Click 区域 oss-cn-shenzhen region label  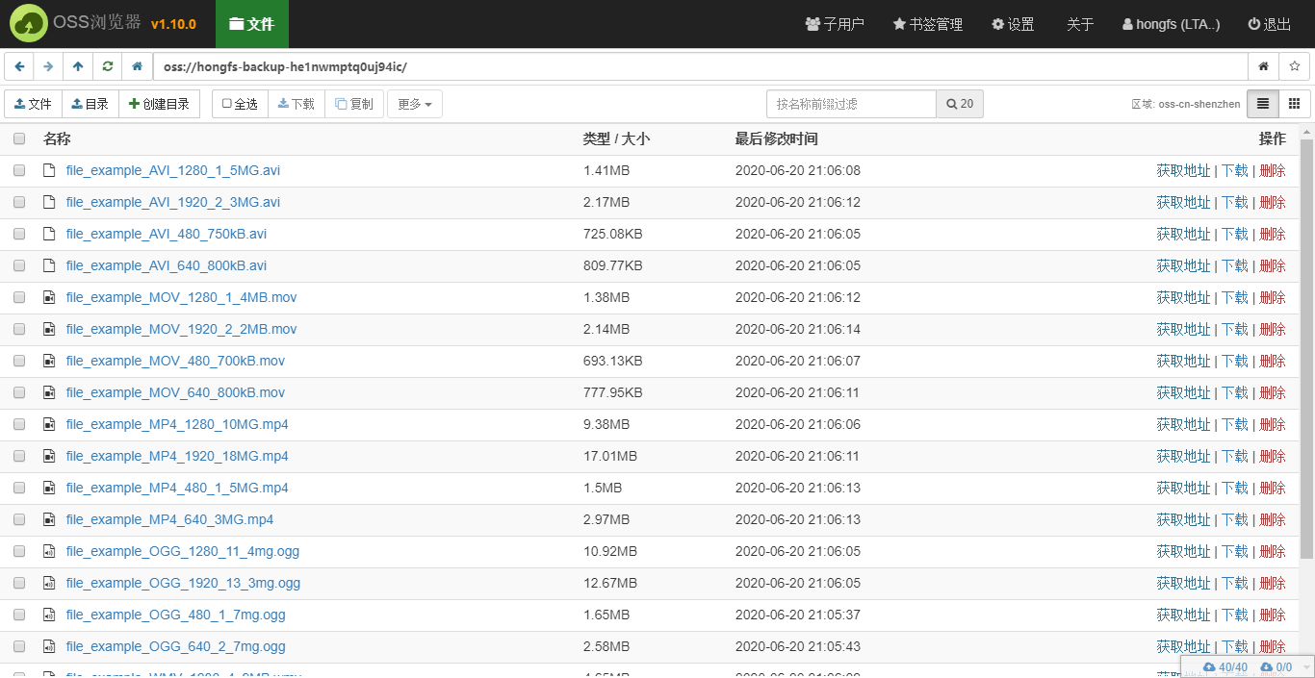(1186, 104)
